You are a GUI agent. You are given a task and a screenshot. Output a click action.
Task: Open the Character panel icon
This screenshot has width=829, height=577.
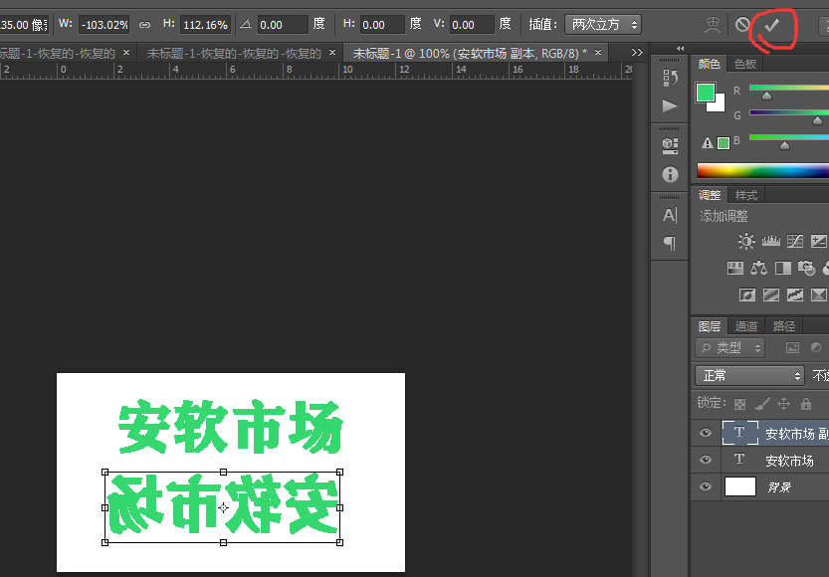click(670, 212)
